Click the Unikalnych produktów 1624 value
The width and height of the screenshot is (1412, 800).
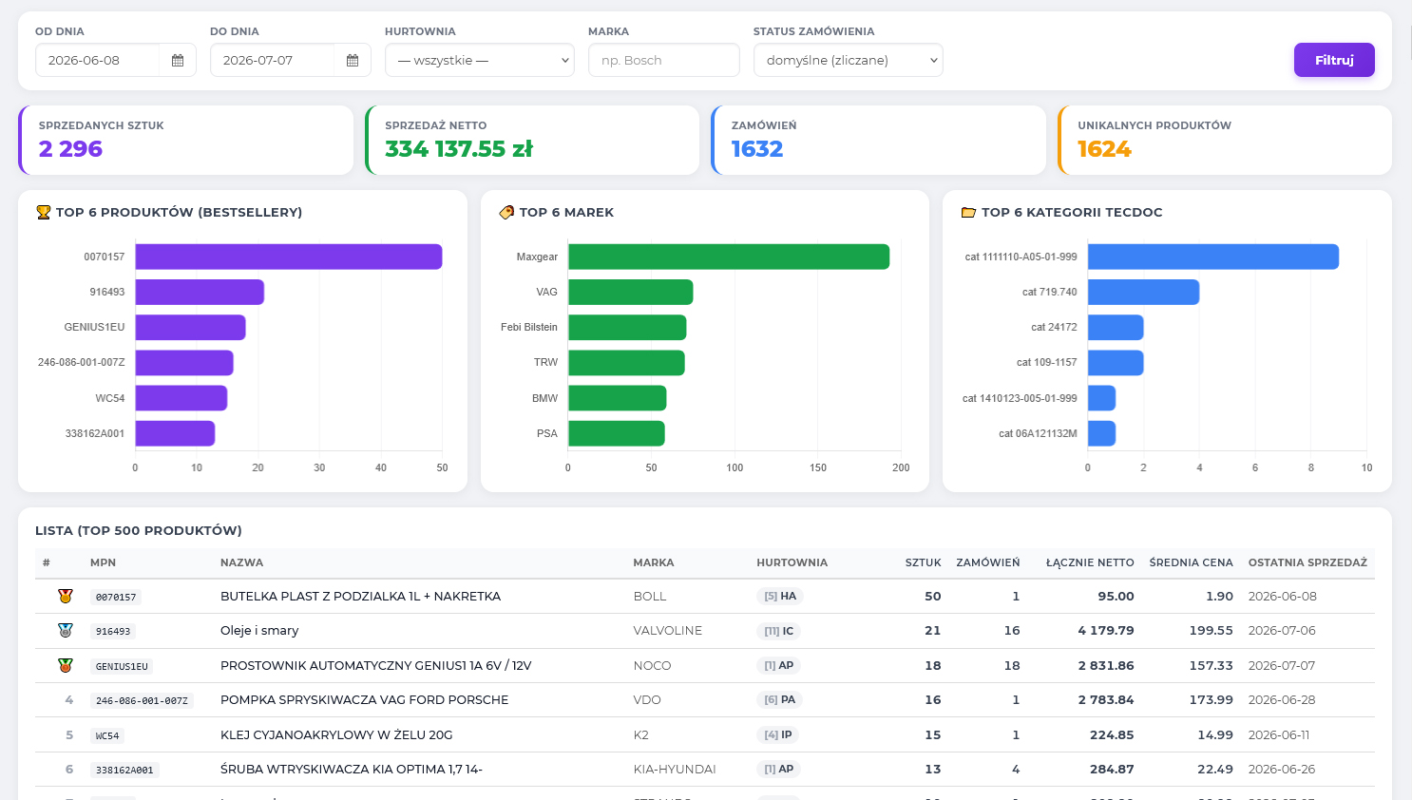coord(1104,149)
